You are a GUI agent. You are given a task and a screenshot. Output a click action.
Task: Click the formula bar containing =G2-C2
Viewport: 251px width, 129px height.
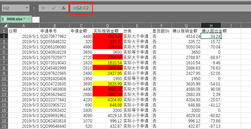coord(160,8)
